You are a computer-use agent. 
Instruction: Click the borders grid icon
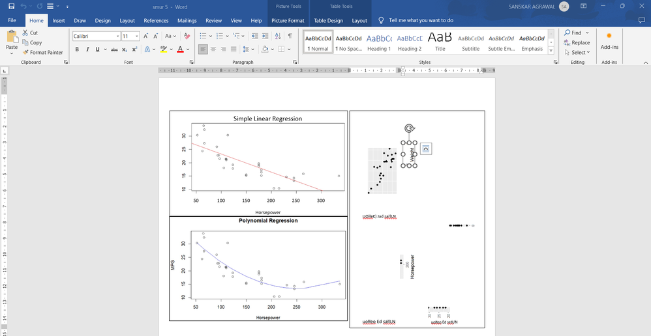(281, 49)
